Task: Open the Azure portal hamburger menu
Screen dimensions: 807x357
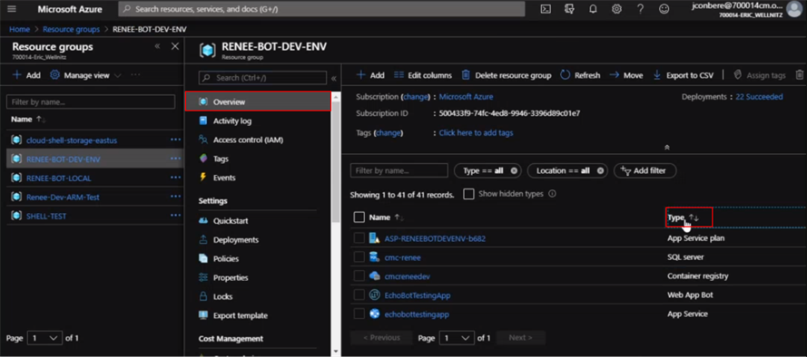Action: point(13,9)
